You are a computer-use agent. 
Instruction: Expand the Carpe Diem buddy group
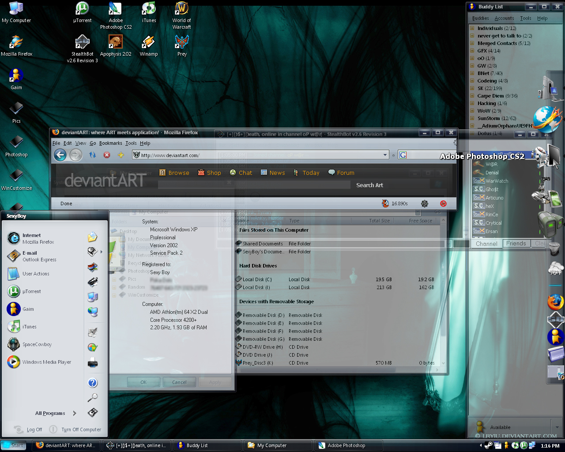click(x=472, y=96)
